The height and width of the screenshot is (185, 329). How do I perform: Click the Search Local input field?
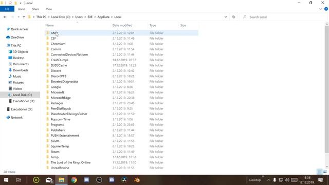tap(283, 17)
